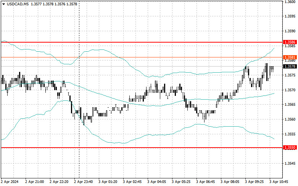Click the 1.3575 price axis value

(x=290, y=75)
